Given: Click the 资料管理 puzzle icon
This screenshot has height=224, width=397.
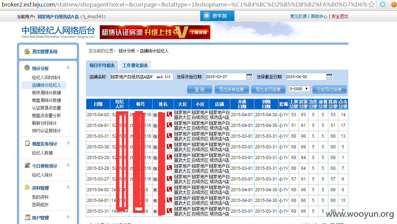Looking at the screenshot, I should (x=27, y=187).
